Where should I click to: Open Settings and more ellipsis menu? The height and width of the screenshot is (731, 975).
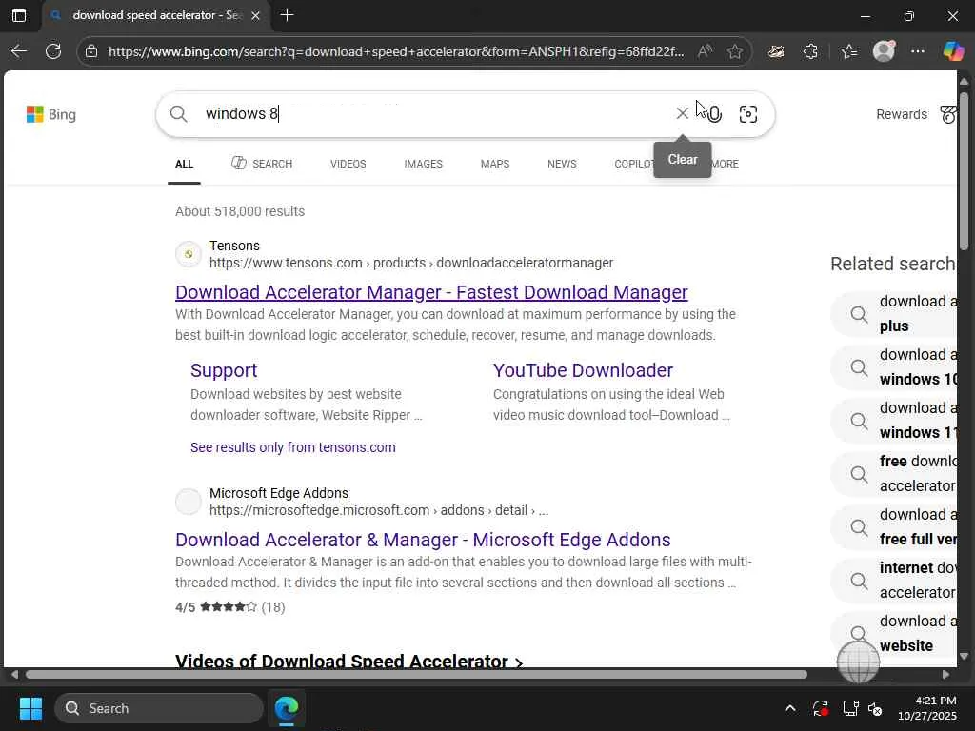918,51
